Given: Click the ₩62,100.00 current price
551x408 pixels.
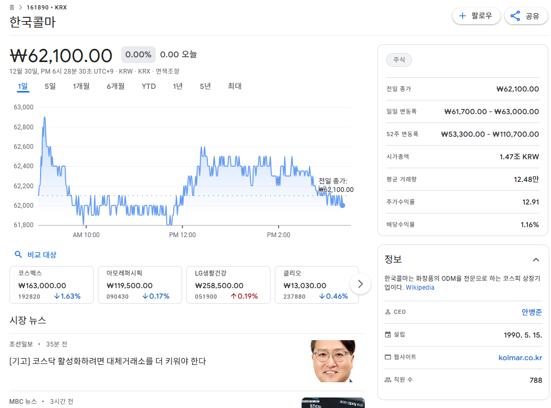Looking at the screenshot, I should 61,56.
